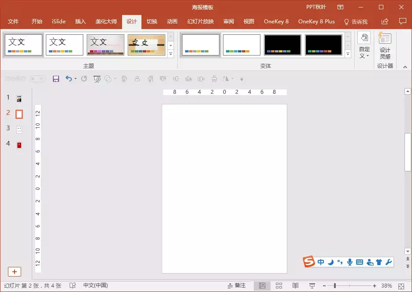This screenshot has height=292, width=412.
Task: Click the blue Undo arrow
Action: tap(69, 78)
